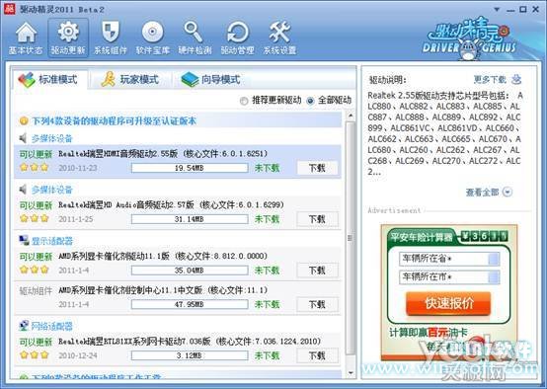
Task: Select the 推荐更新驱动 radio button
Action: point(244,101)
